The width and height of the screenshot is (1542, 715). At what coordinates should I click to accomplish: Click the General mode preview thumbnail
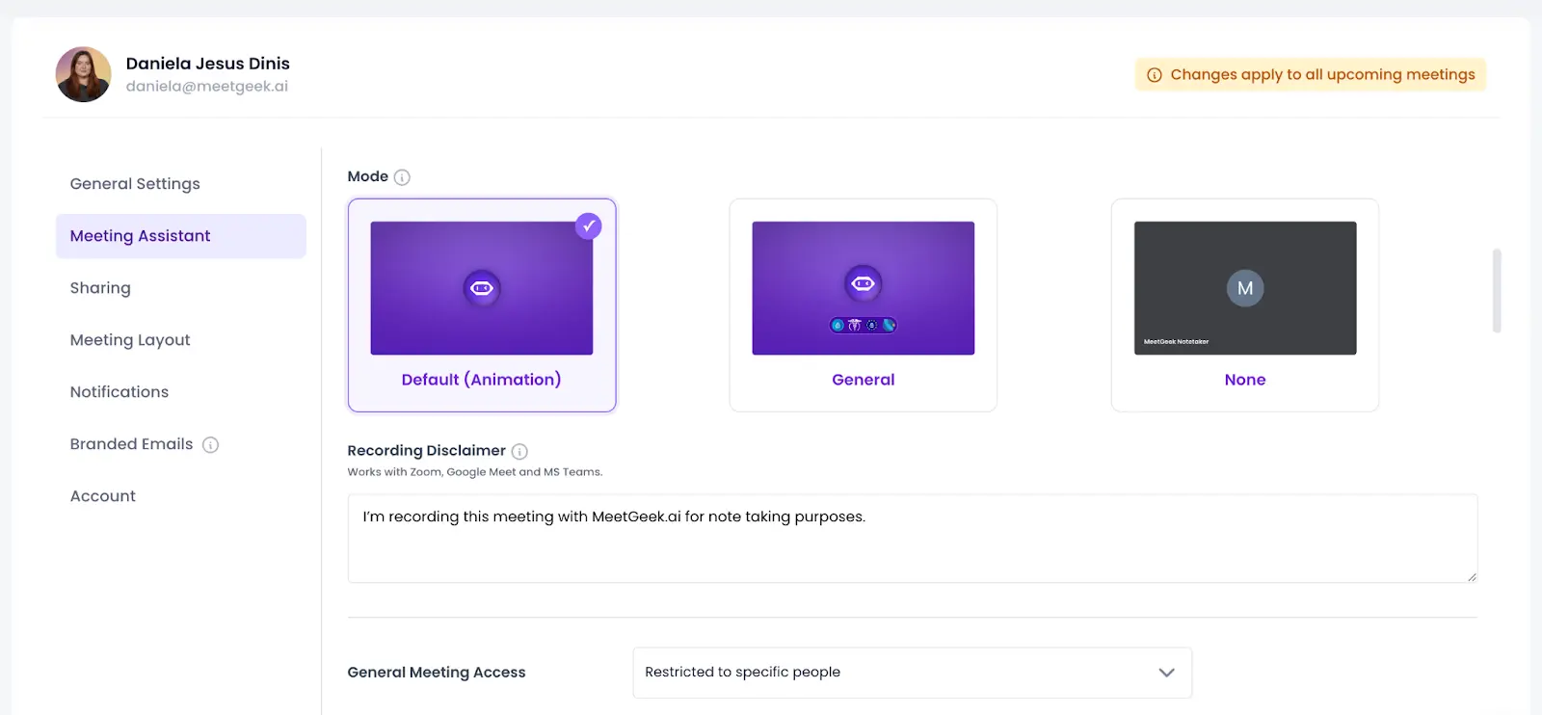click(864, 288)
